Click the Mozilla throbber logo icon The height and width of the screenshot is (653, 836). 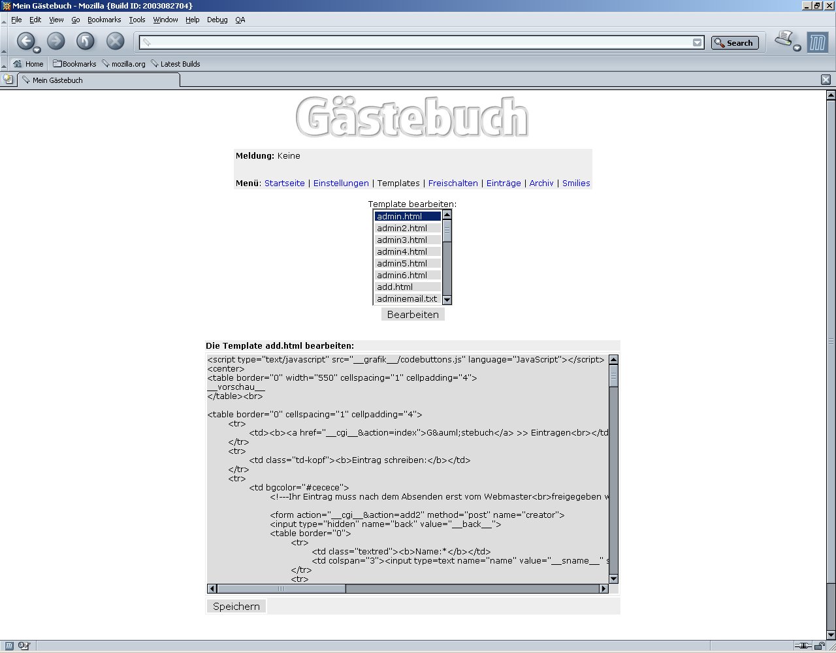pos(817,42)
